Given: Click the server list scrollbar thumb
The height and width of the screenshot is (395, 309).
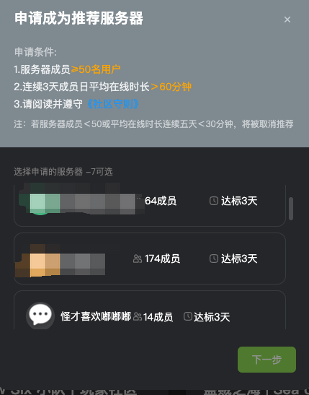Looking at the screenshot, I should point(291,209).
